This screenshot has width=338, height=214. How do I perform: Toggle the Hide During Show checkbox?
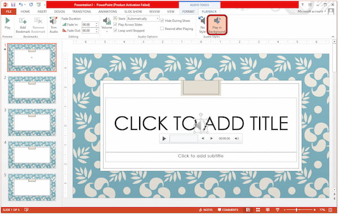(162, 21)
